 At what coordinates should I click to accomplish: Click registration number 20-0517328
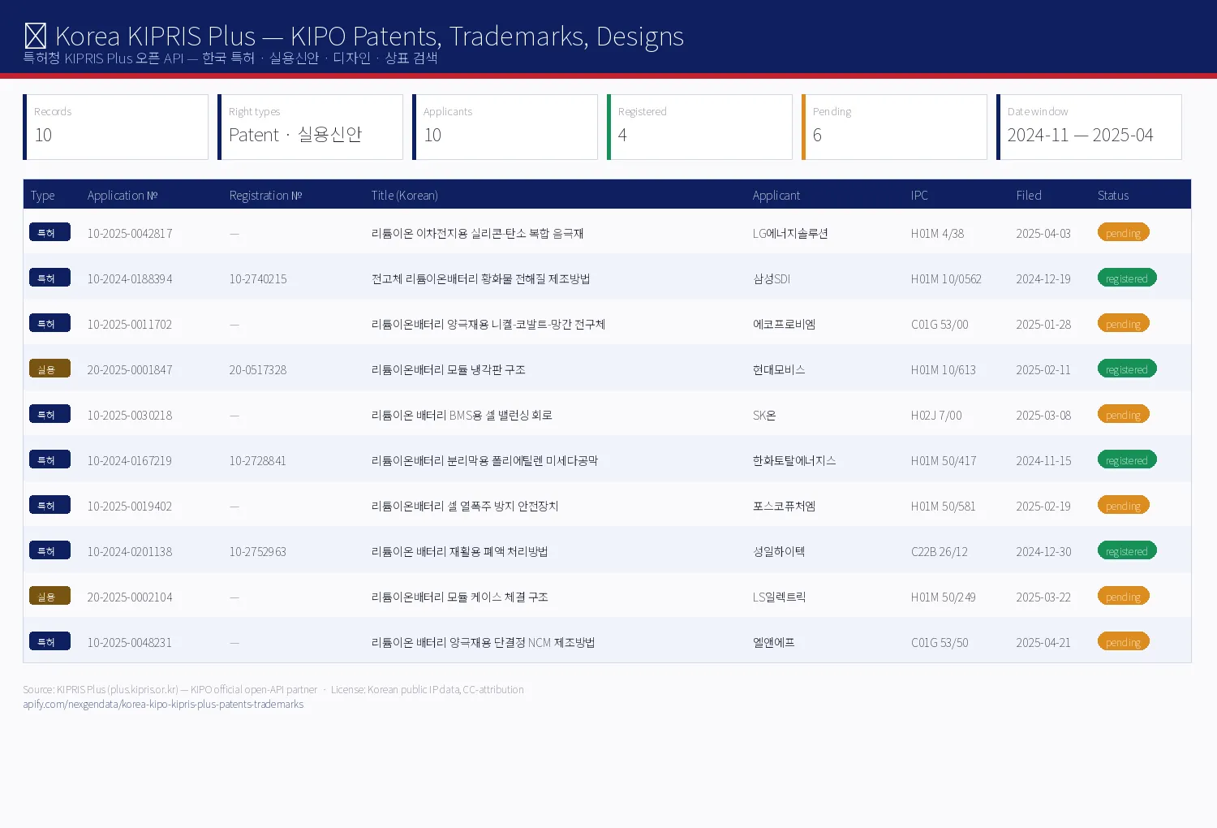(258, 370)
